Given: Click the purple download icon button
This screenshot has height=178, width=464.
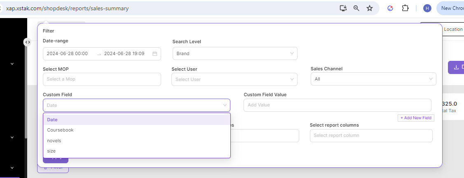Looking at the screenshot, I should coord(456,67).
